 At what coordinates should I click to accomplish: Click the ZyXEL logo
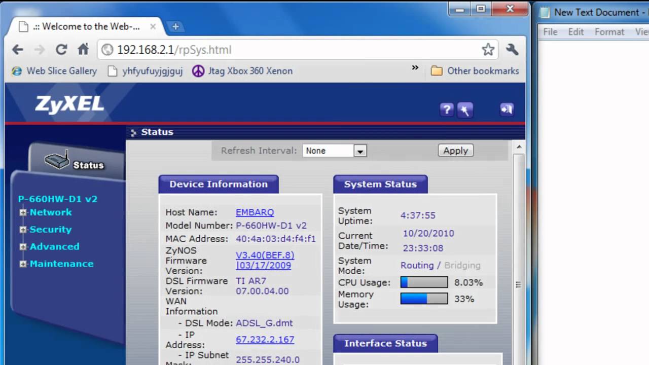[x=69, y=104]
